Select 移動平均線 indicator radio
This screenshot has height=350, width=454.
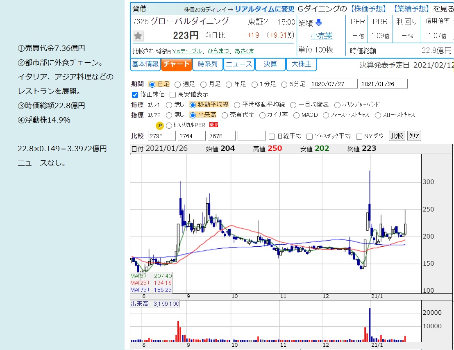coord(193,105)
